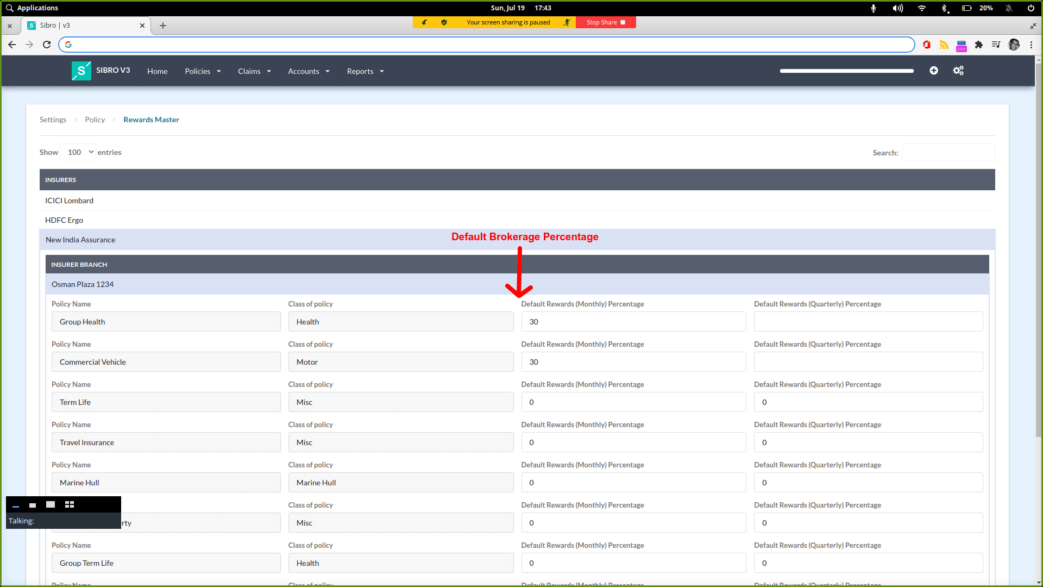Click the RSS feed extension icon

944,45
